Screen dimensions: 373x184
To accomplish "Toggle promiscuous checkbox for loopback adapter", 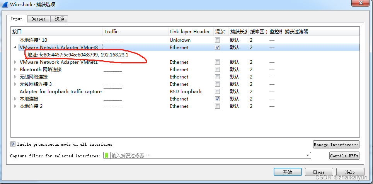I will coord(217,91).
